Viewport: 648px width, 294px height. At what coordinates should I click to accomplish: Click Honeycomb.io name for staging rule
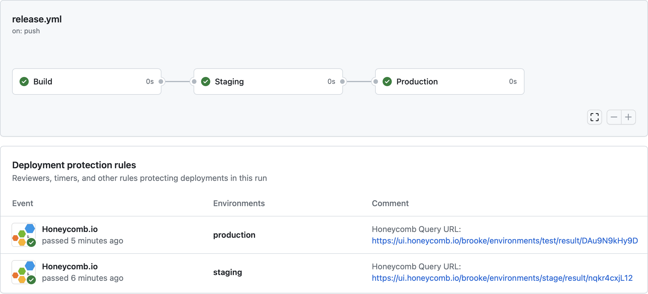(x=70, y=266)
